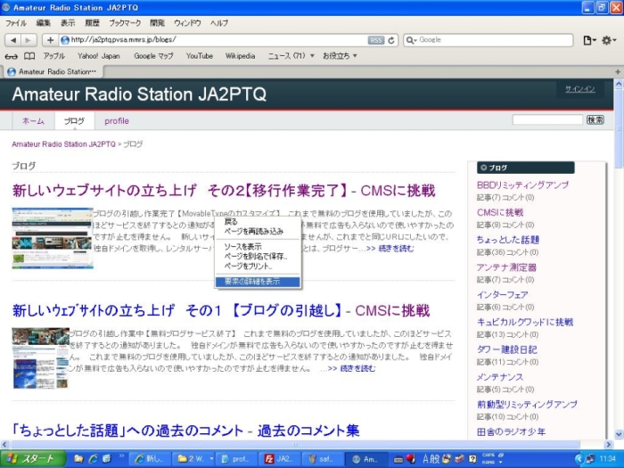This screenshot has height=468, width=624.
Task: Open the YouTube bookmark
Action: coord(200,56)
